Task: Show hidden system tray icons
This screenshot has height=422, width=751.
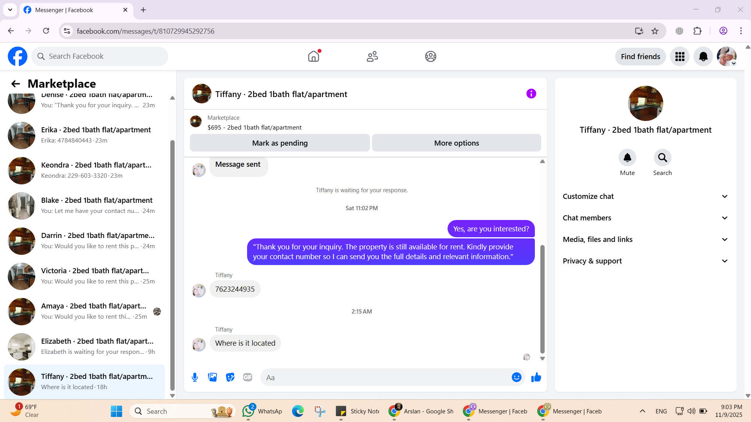Action: coord(642,411)
